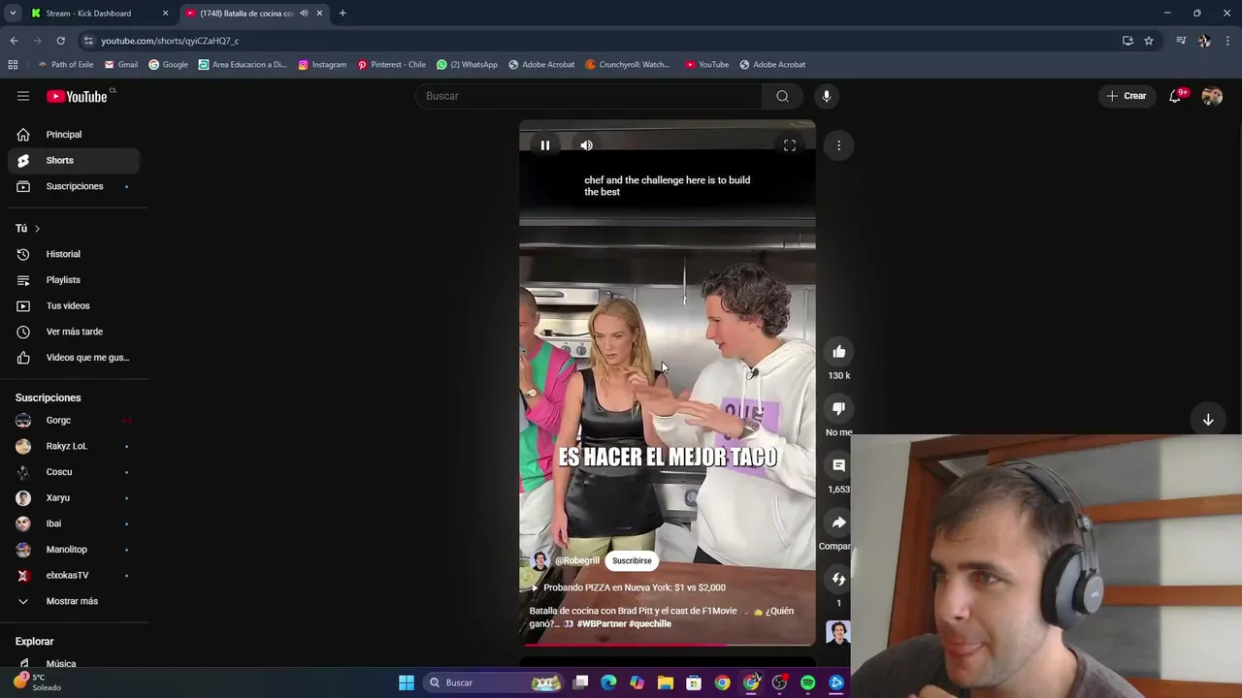Open the Windows Start menu
The height and width of the screenshot is (698, 1242).
tap(407, 682)
